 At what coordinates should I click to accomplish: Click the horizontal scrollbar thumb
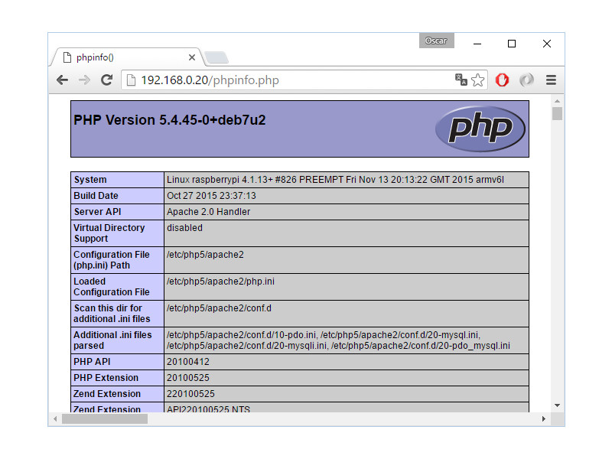click(105, 418)
